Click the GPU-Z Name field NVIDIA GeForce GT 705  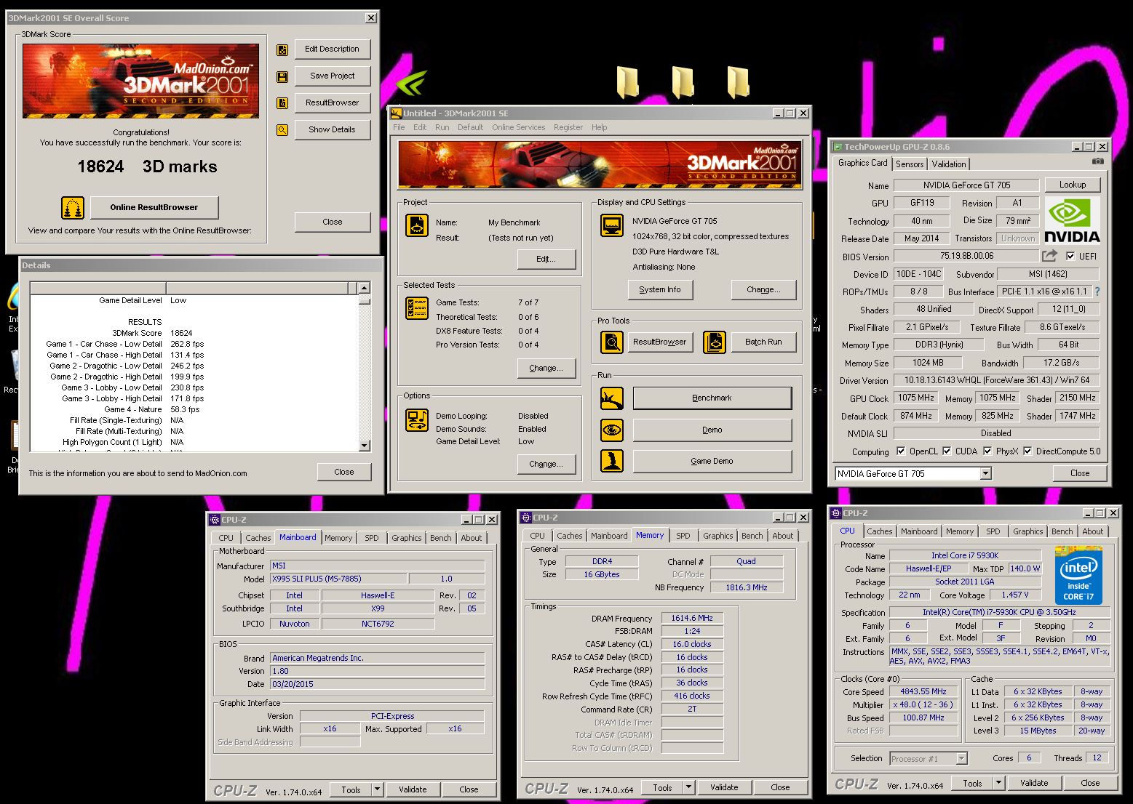[x=966, y=185]
